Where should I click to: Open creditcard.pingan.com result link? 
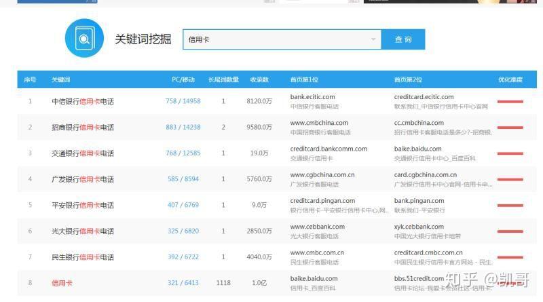tap(322, 201)
